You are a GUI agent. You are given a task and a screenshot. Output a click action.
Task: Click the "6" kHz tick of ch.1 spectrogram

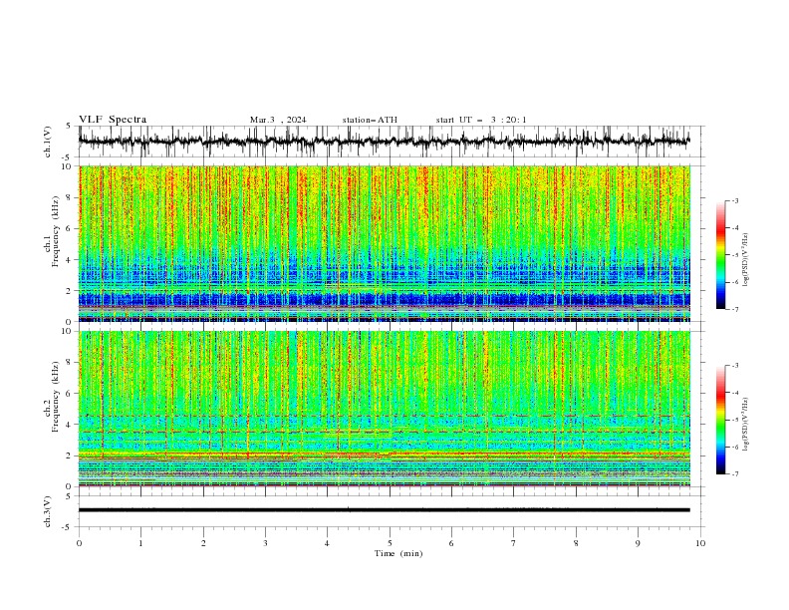(x=70, y=229)
